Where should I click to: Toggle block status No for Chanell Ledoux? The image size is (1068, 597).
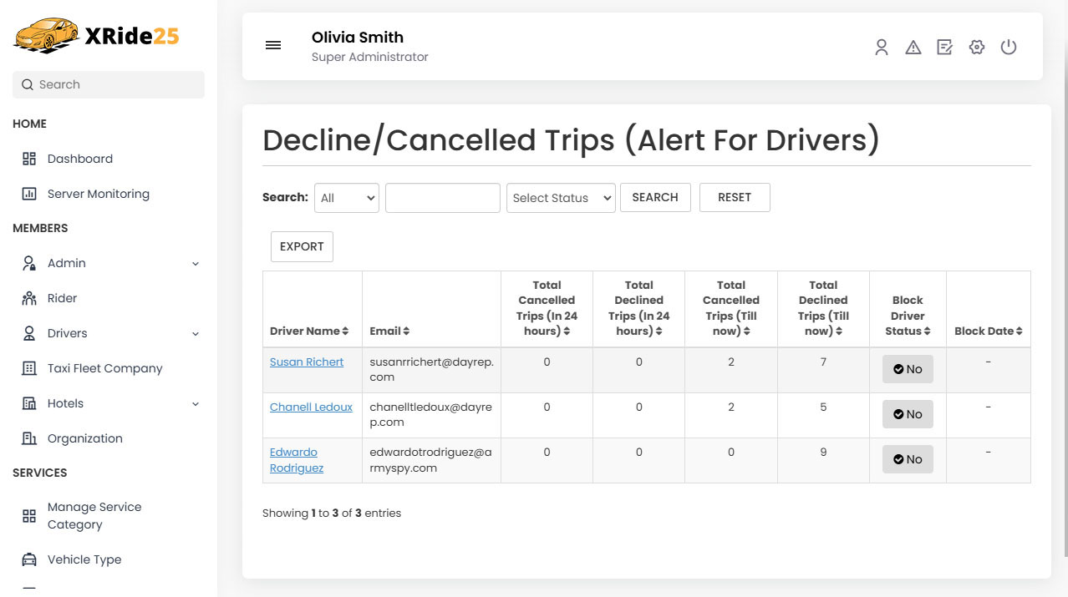pos(908,414)
